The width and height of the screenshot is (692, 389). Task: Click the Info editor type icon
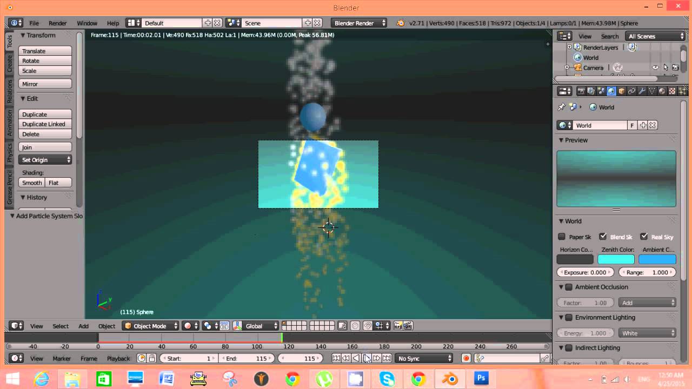tap(16, 23)
